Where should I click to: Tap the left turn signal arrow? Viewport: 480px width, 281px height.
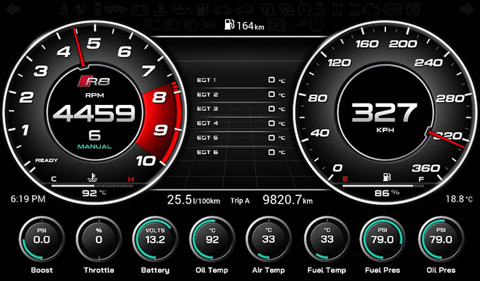pos(13,9)
